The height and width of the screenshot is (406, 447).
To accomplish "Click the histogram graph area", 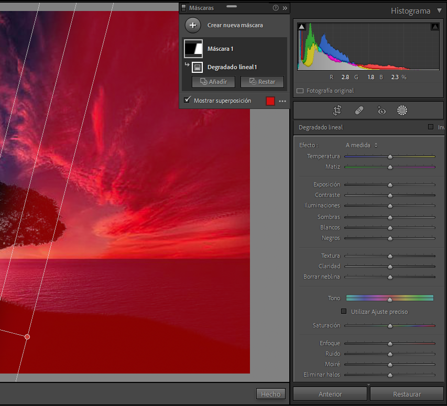I will [368, 47].
